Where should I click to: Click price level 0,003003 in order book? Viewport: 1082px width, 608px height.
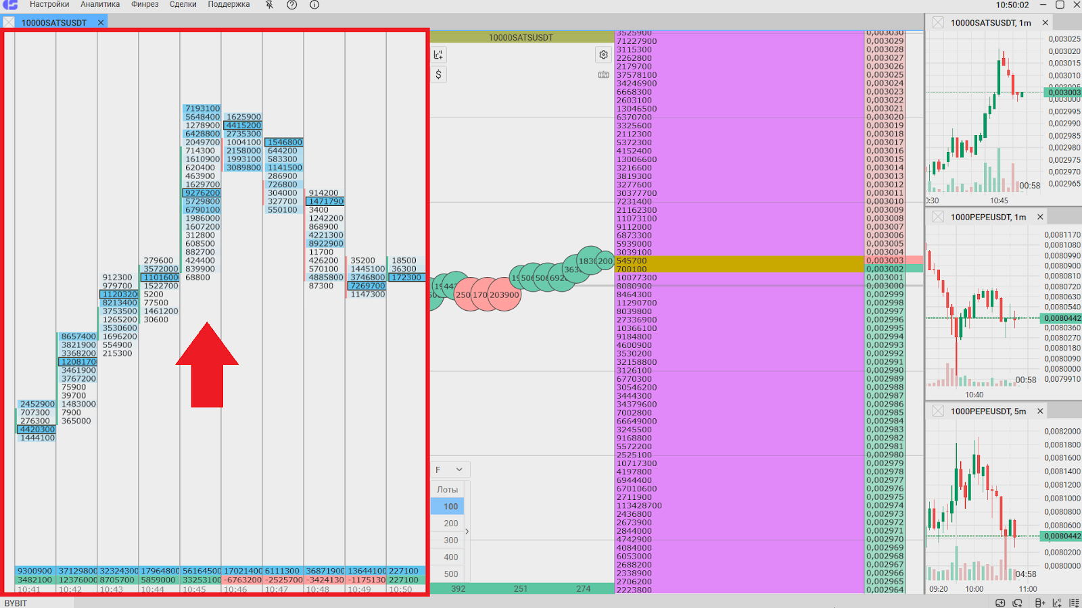point(885,260)
